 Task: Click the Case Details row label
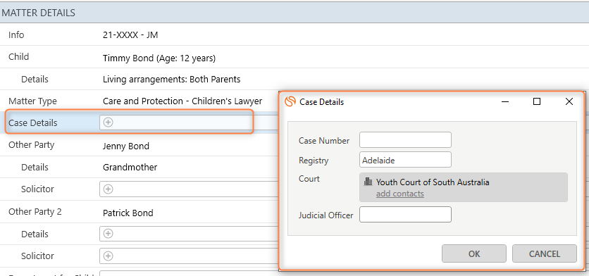pos(32,123)
